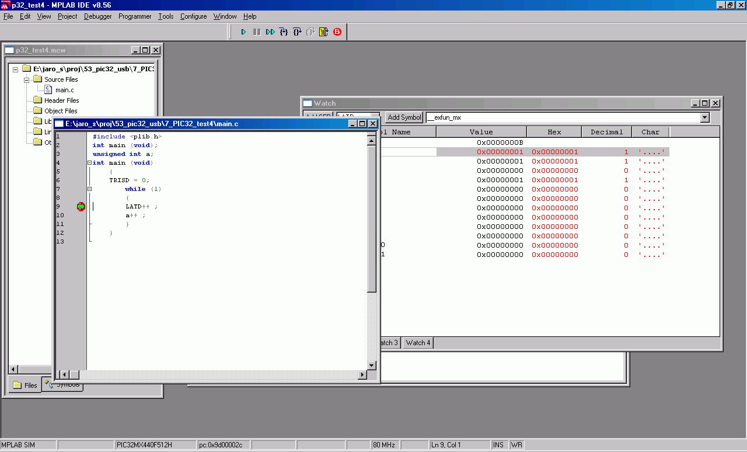Click the Step Into toolbar icon
The width and height of the screenshot is (747, 452).
point(284,32)
